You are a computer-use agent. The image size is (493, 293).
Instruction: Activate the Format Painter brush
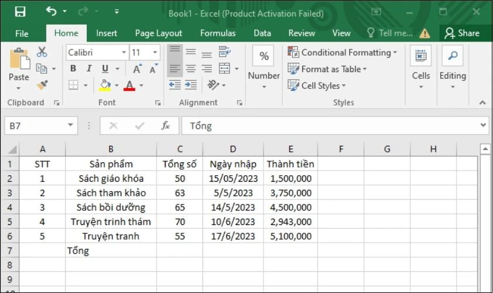point(42,85)
